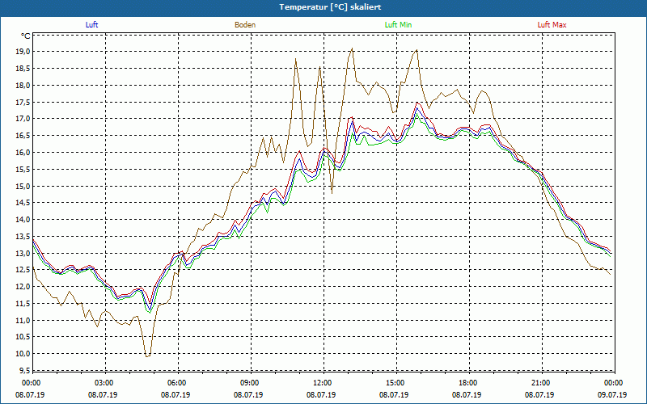Click the 03:00 time axis label
This screenshot has height=404, width=647.
click(x=103, y=383)
